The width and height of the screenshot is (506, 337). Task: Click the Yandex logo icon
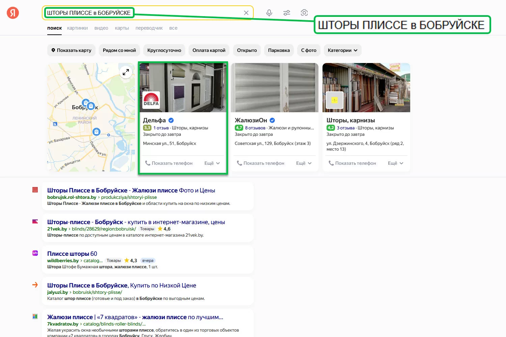click(13, 13)
